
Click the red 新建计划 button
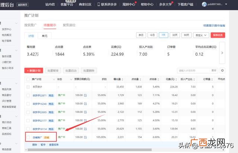point(34,70)
